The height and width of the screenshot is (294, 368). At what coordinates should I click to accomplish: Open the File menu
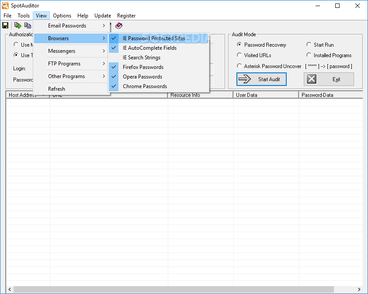click(7, 16)
